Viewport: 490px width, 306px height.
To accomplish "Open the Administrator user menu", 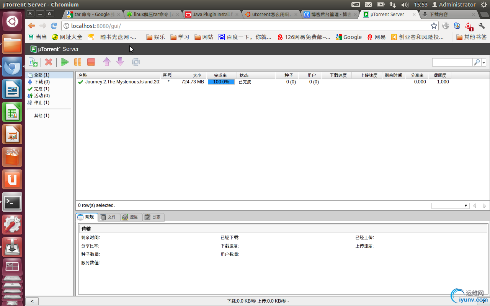I will (x=454, y=5).
